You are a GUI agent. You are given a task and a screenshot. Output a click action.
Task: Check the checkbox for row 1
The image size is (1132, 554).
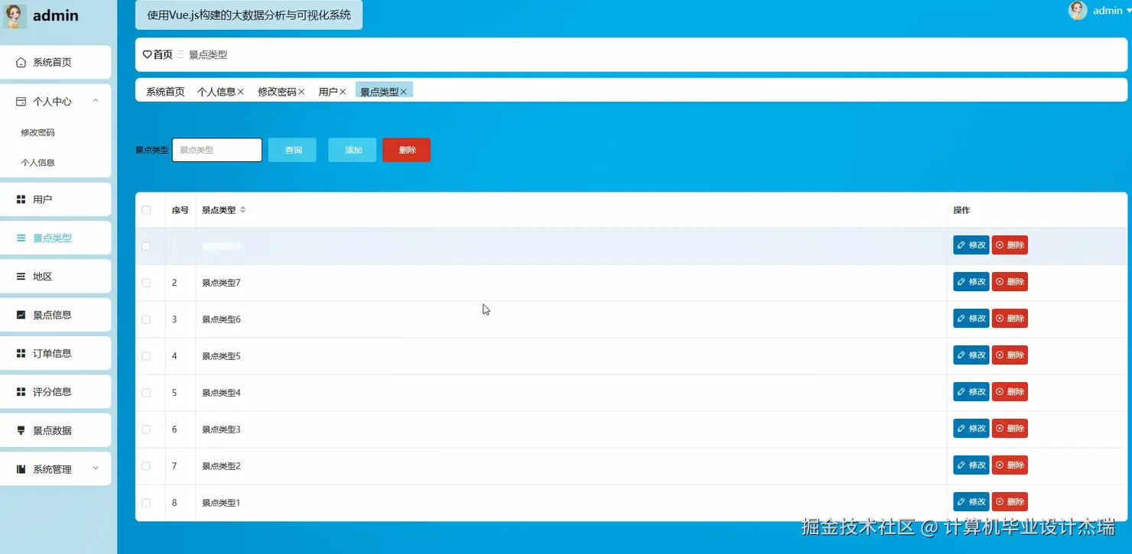click(x=146, y=246)
